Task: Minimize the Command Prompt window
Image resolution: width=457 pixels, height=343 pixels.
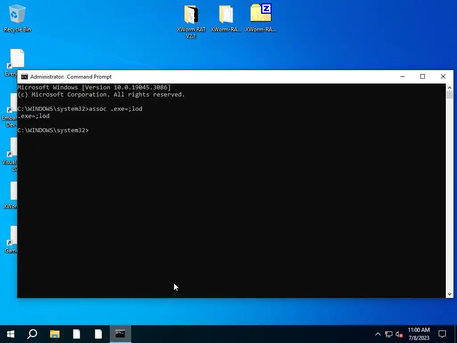Action: tap(403, 77)
